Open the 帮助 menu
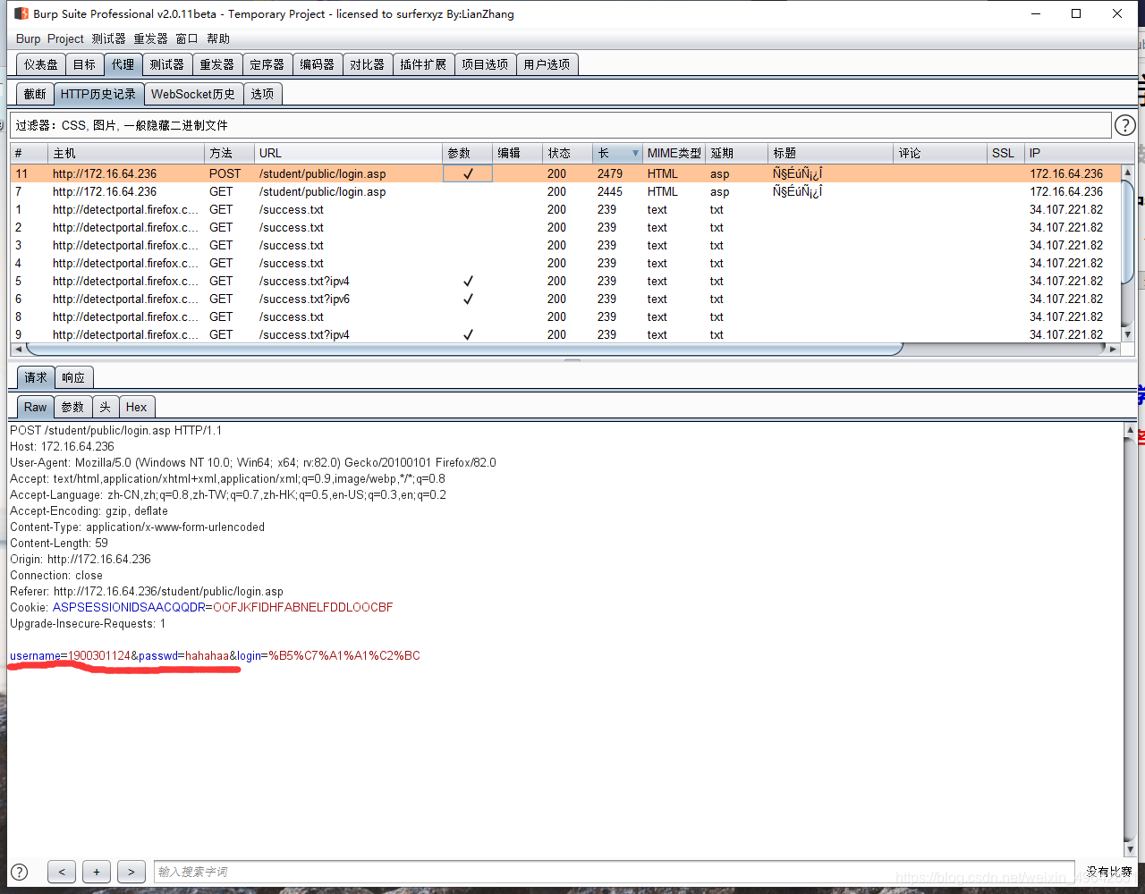The image size is (1145, 894). click(x=218, y=38)
